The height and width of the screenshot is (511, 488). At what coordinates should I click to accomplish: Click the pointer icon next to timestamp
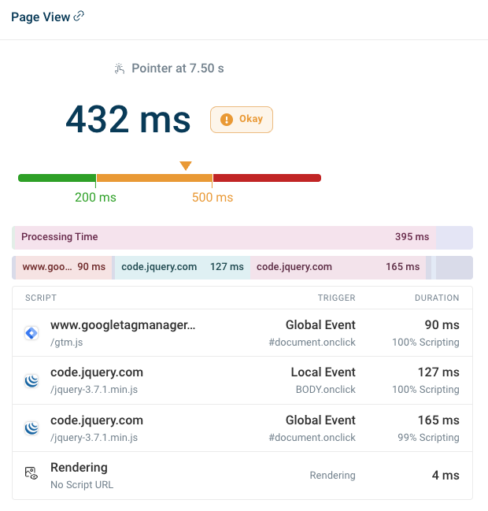coord(120,69)
